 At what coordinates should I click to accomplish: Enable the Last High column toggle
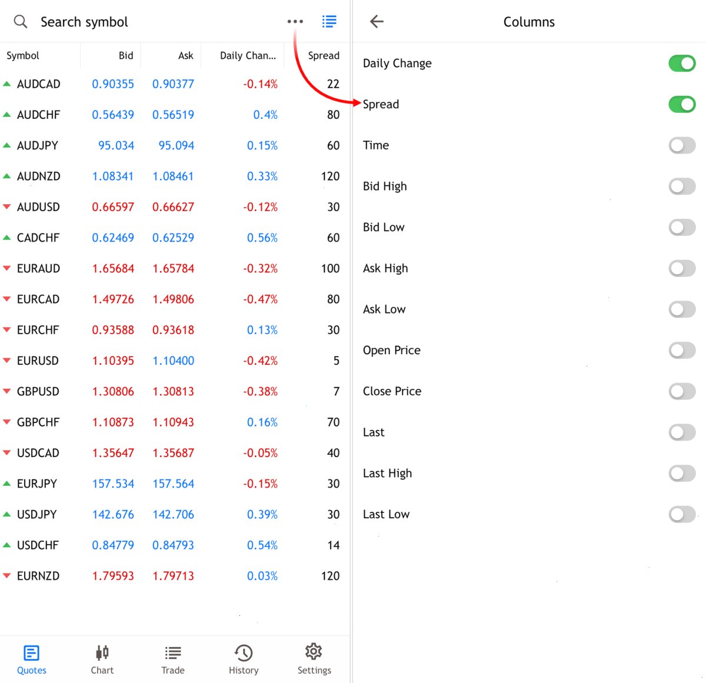682,474
